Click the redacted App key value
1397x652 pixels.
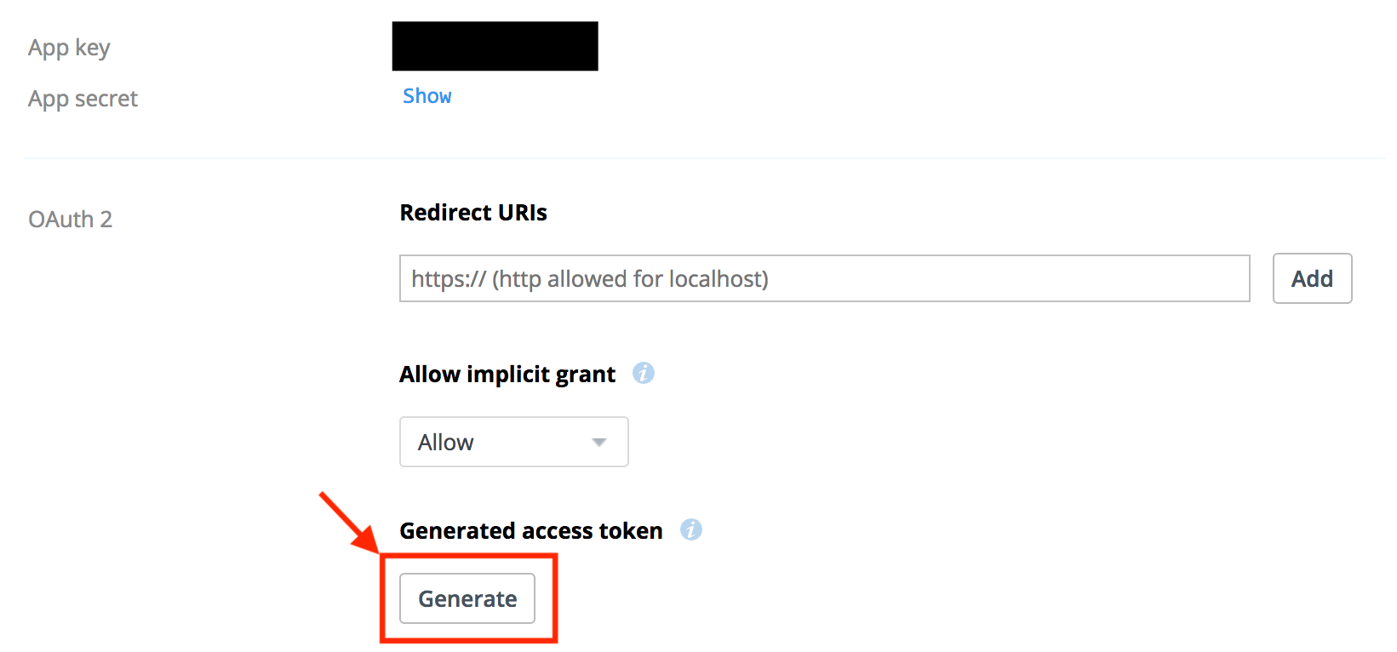tap(495, 46)
